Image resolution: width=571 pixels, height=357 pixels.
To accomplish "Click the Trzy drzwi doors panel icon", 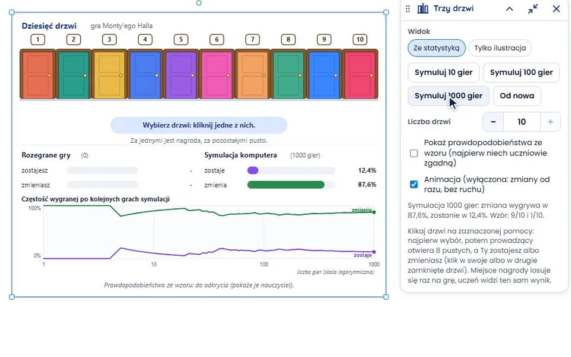I will click(x=422, y=8).
